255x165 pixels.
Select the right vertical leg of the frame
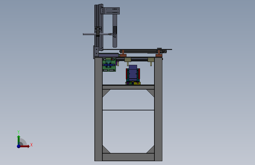click(x=158, y=109)
